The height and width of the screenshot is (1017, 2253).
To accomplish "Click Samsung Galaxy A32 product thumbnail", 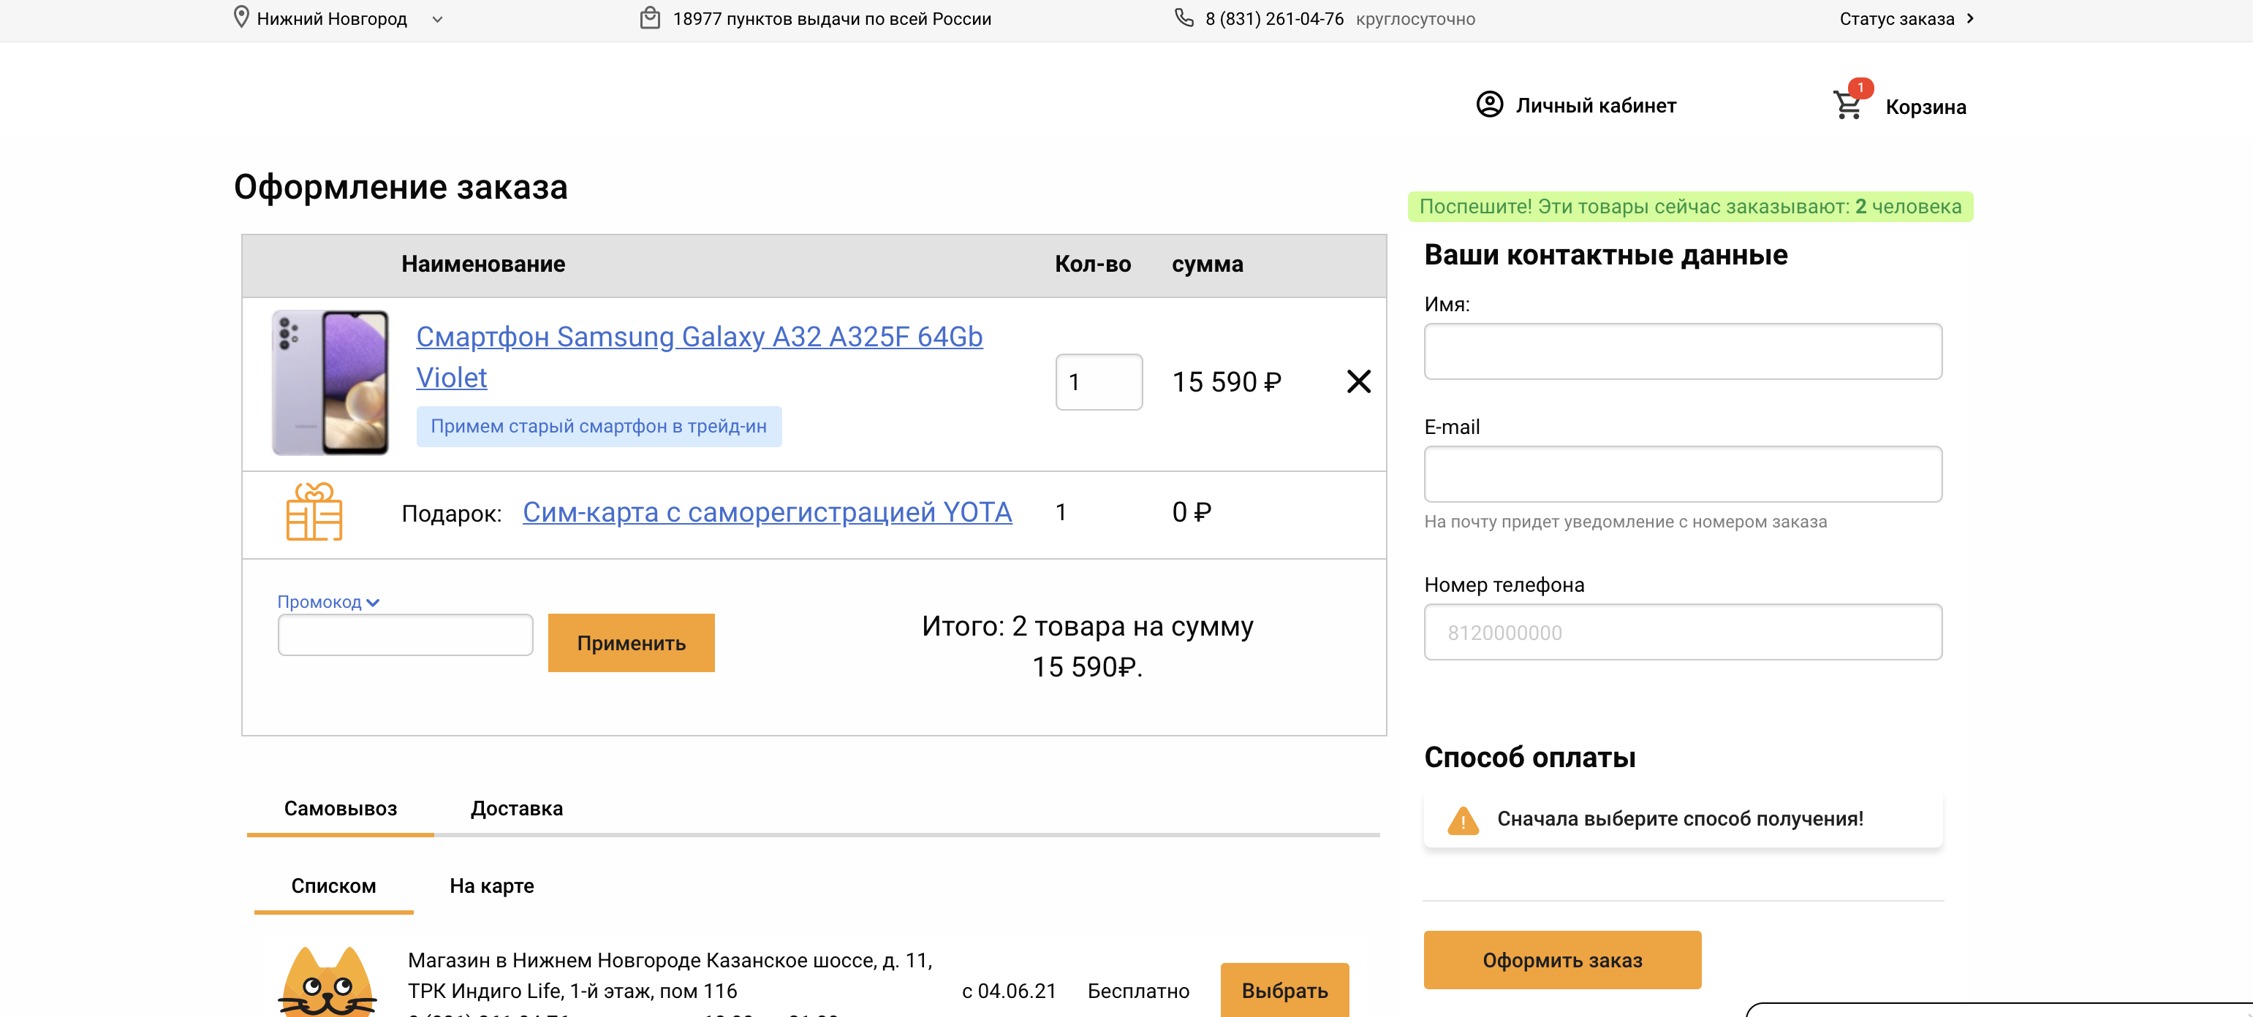I will pyautogui.click(x=330, y=382).
